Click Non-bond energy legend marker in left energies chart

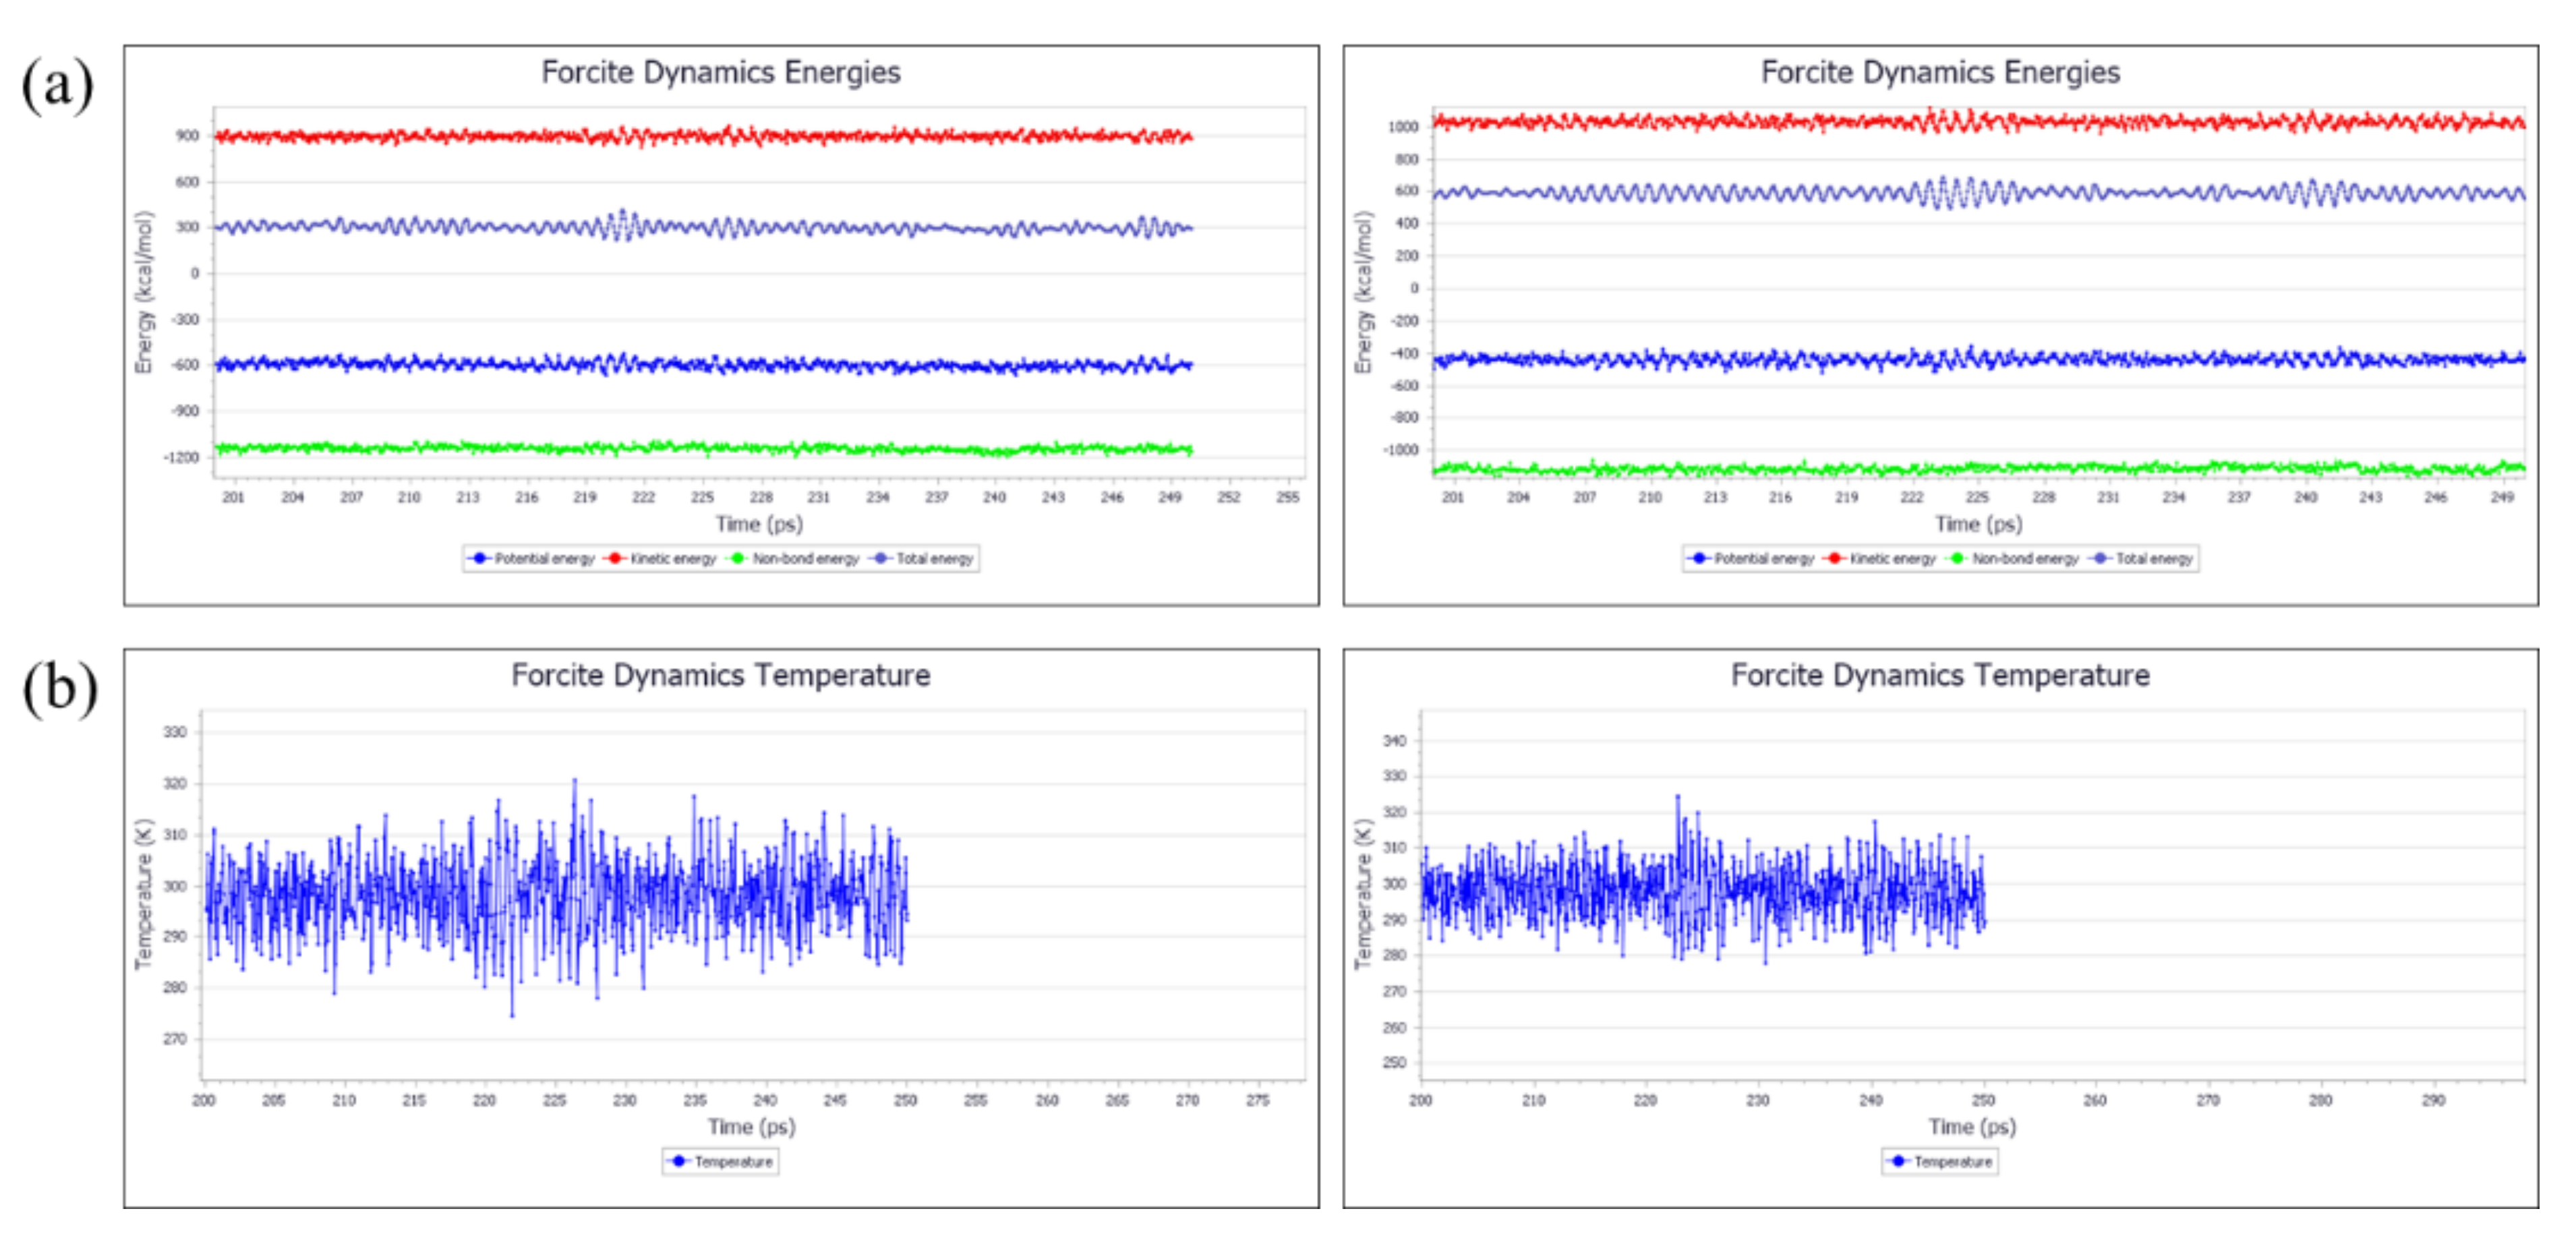[x=737, y=558]
